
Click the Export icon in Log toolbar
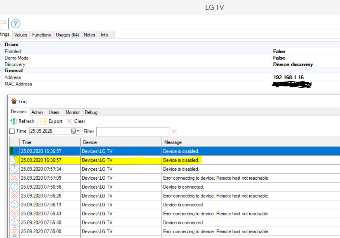(44, 121)
